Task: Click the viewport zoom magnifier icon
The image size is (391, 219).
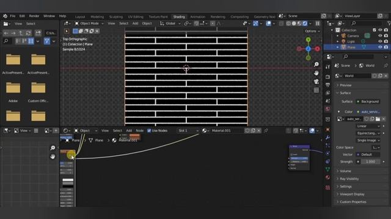Action: pyautogui.click(x=316, y=64)
